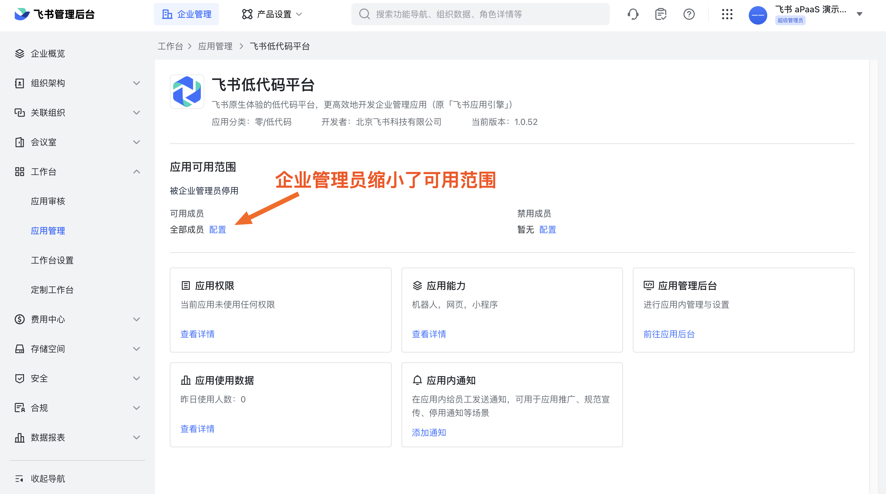Click 前往应用后台 link

(669, 334)
